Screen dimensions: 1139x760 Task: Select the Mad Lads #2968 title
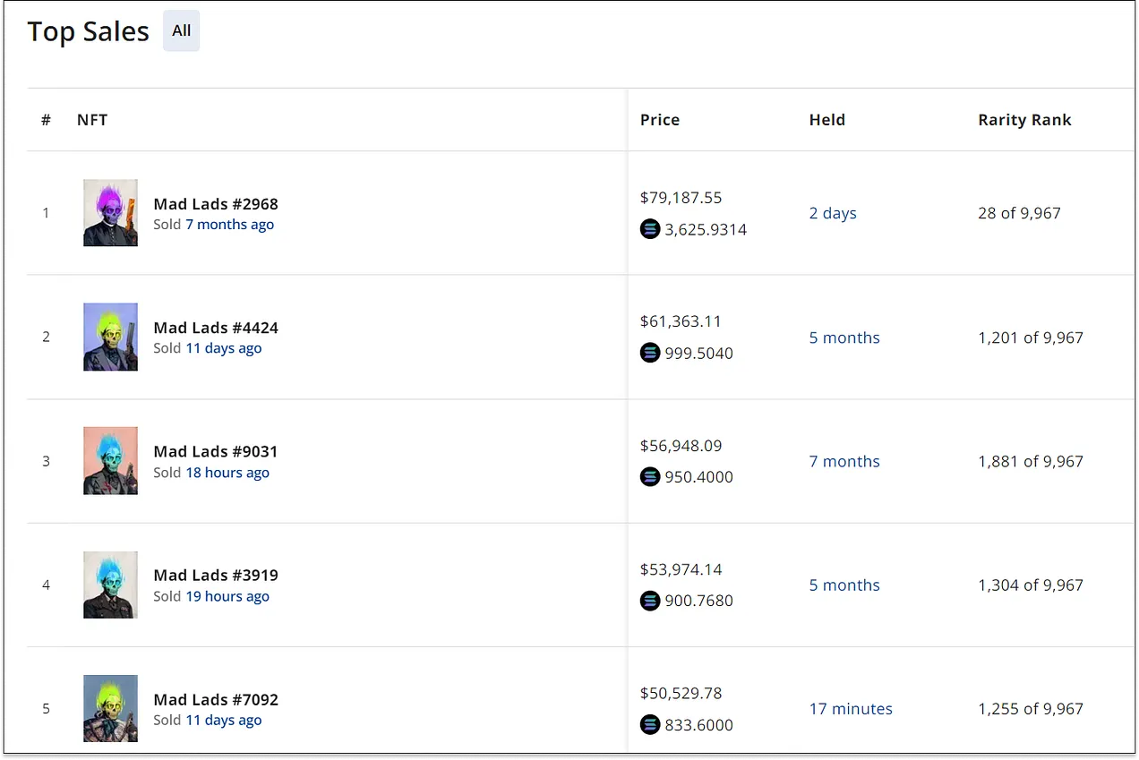[x=216, y=204]
